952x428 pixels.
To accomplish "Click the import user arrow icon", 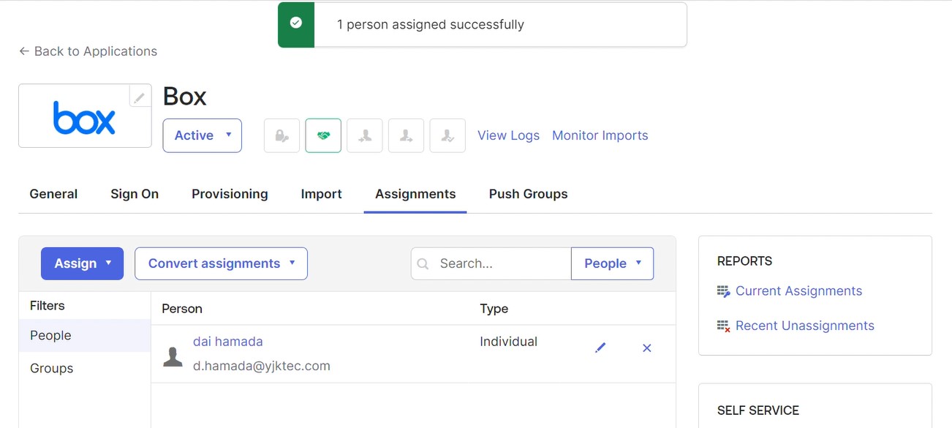I will (x=365, y=135).
